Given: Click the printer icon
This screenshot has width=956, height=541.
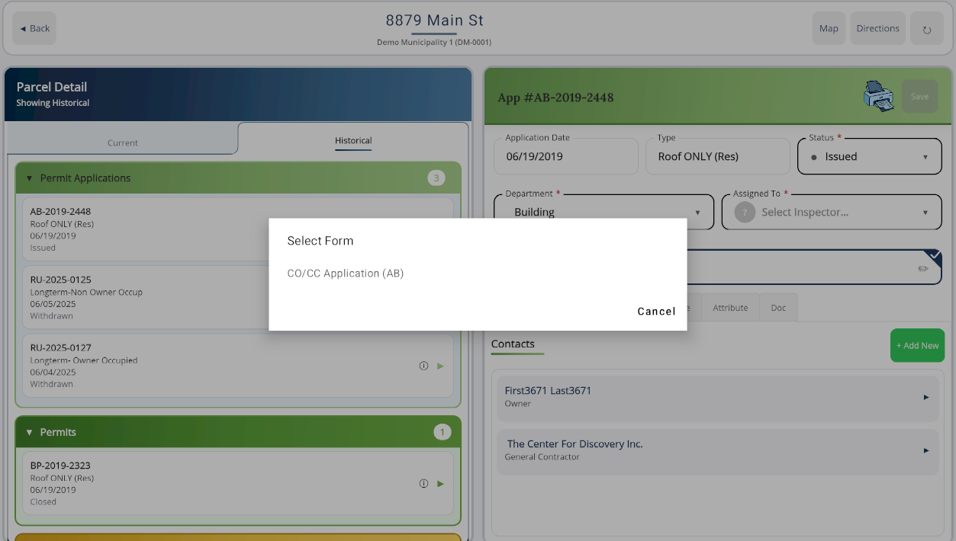Looking at the screenshot, I should [879, 97].
